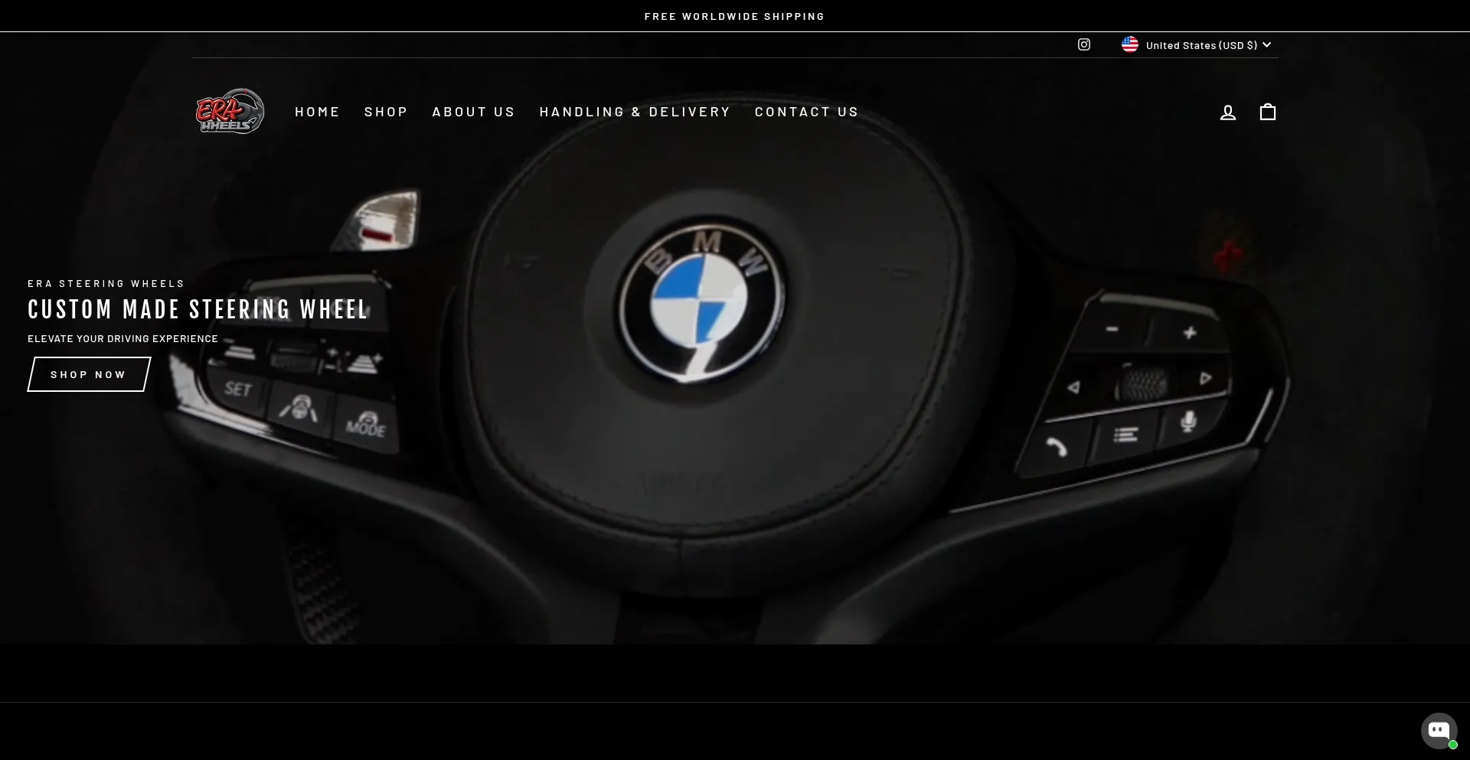Expand the United States (USD $) selector
Image resolution: width=1470 pixels, height=760 pixels.
tap(1200, 45)
